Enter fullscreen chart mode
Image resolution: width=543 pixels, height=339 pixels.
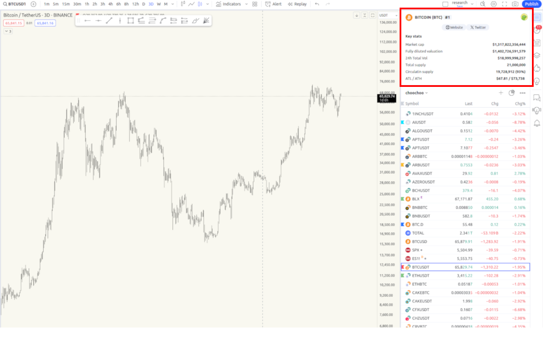[504, 4]
